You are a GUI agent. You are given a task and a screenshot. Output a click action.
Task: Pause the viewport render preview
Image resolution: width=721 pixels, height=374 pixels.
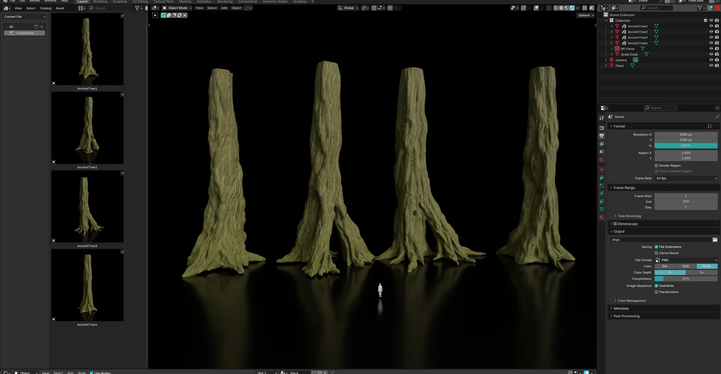[584, 8]
